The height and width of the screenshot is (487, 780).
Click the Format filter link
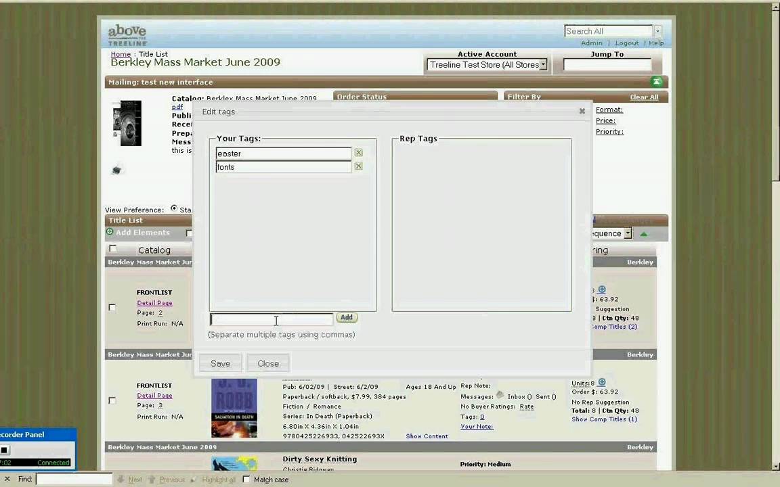[x=609, y=110]
